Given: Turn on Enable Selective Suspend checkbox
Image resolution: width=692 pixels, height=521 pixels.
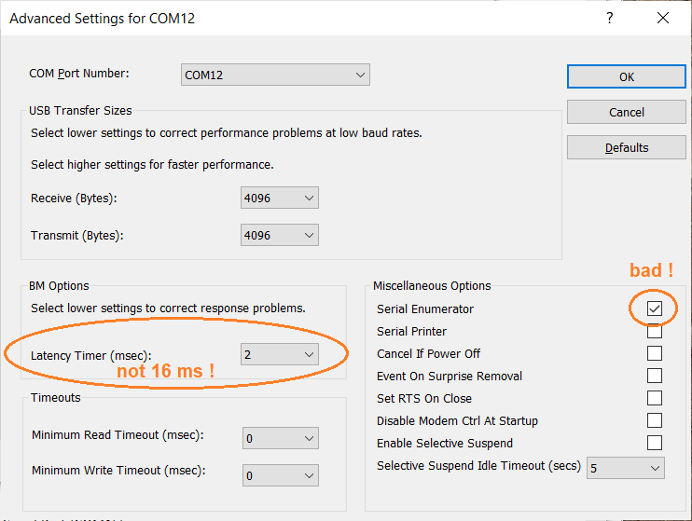Looking at the screenshot, I should pos(655,443).
